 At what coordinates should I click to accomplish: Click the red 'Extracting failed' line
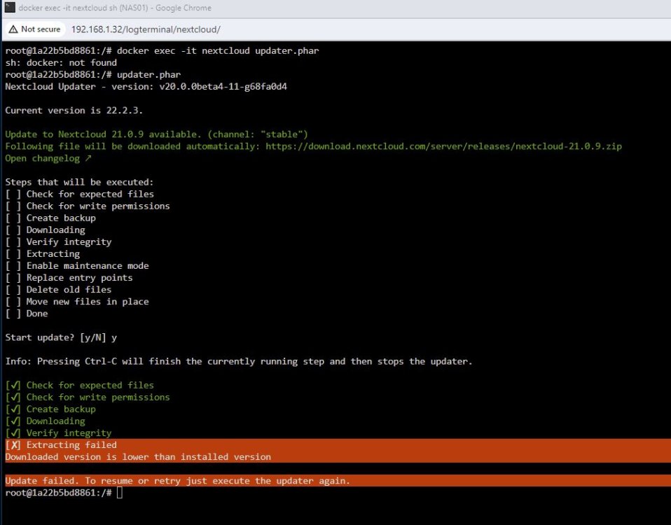coord(61,445)
